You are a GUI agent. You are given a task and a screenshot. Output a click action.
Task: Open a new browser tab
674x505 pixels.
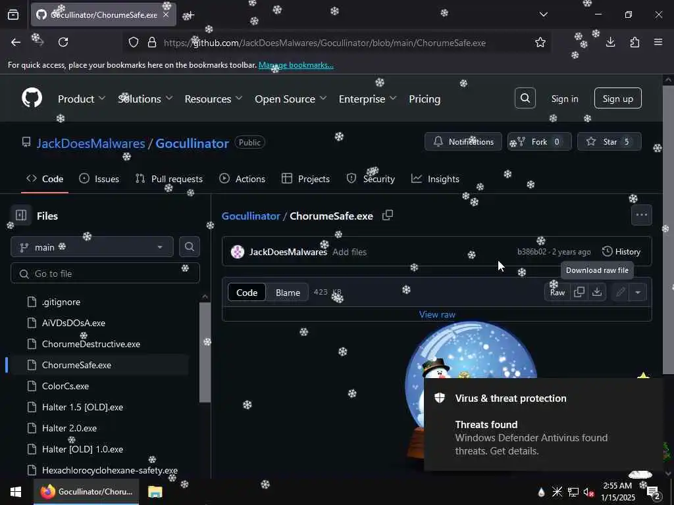189,15
